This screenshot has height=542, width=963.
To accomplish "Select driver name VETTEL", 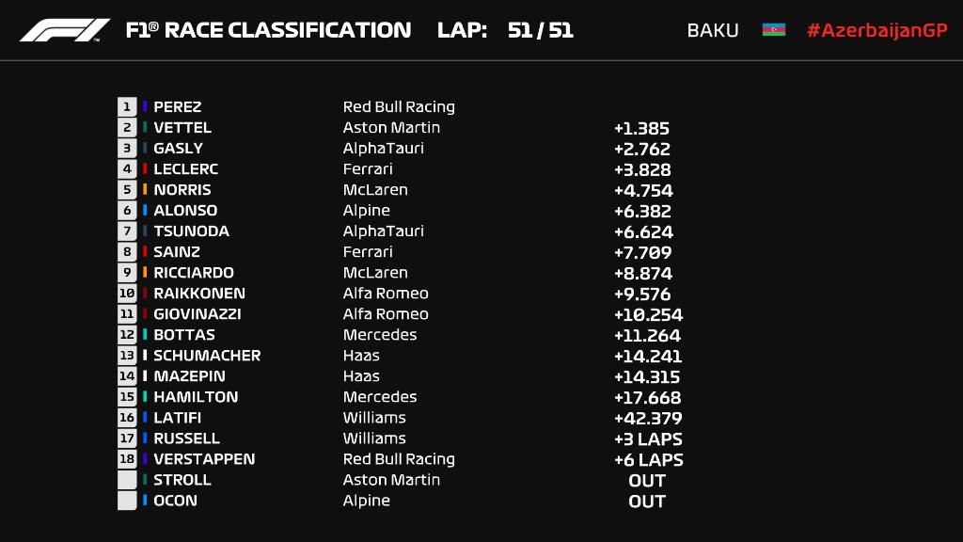I will click(182, 128).
